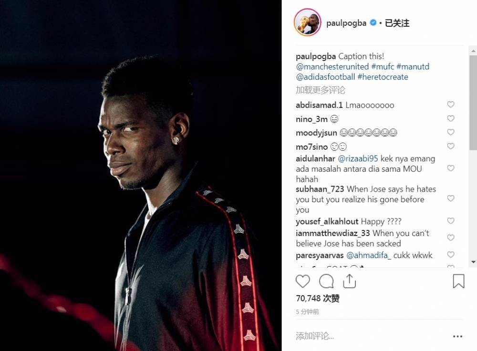Open paulpogba's profile picture avatar
The width and height of the screenshot is (477, 351).
pyautogui.click(x=308, y=22)
